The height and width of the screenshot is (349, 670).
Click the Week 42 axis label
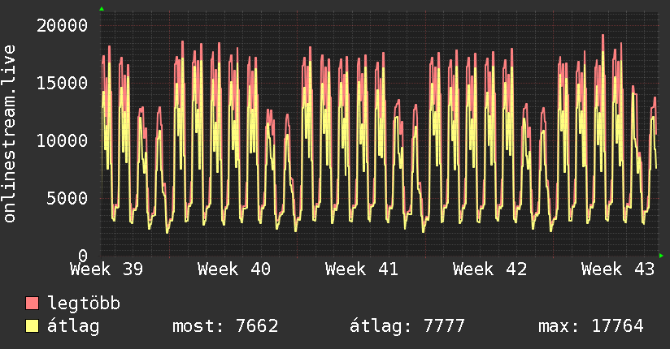pyautogui.click(x=489, y=269)
